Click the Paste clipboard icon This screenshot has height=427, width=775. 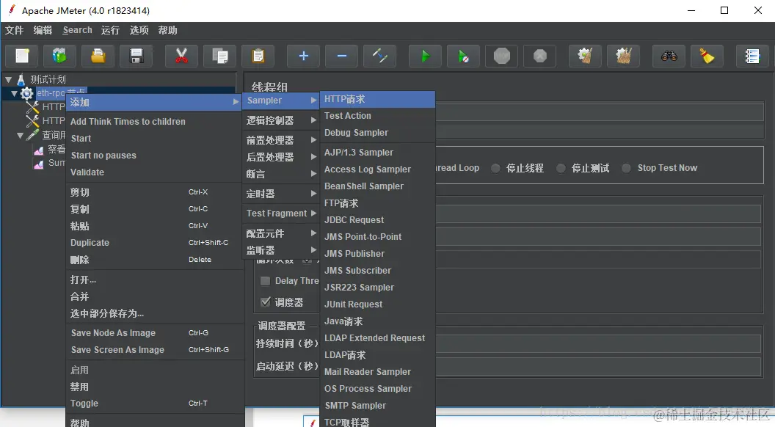258,56
